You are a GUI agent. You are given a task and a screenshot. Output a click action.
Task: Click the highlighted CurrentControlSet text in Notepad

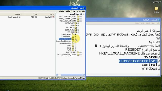coord(138,61)
